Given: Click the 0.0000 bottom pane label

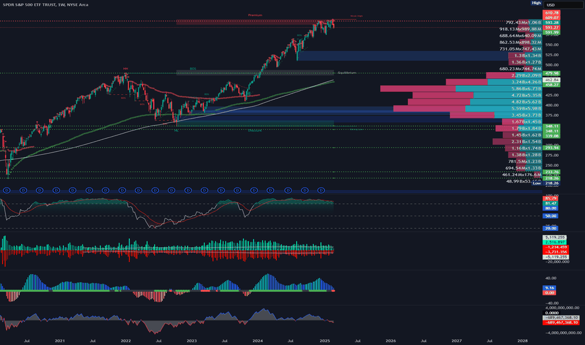Looking at the screenshot, I should tap(552, 313).
